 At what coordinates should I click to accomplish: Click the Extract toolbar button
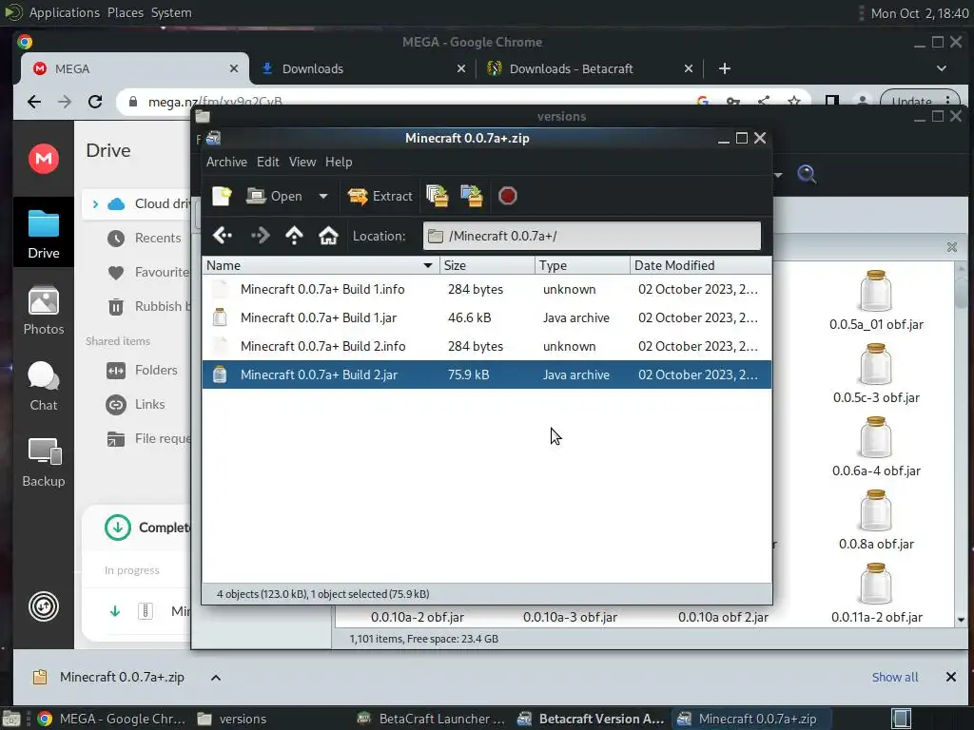(x=380, y=196)
